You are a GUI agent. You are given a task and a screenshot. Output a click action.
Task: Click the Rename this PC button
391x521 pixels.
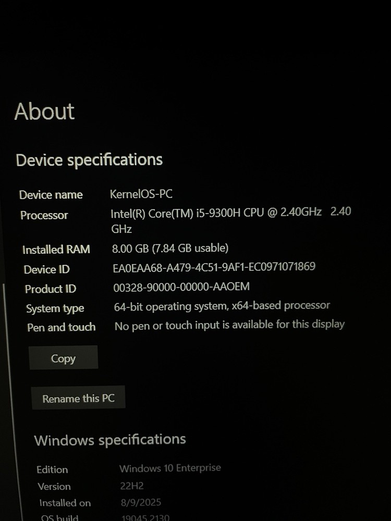click(x=78, y=398)
